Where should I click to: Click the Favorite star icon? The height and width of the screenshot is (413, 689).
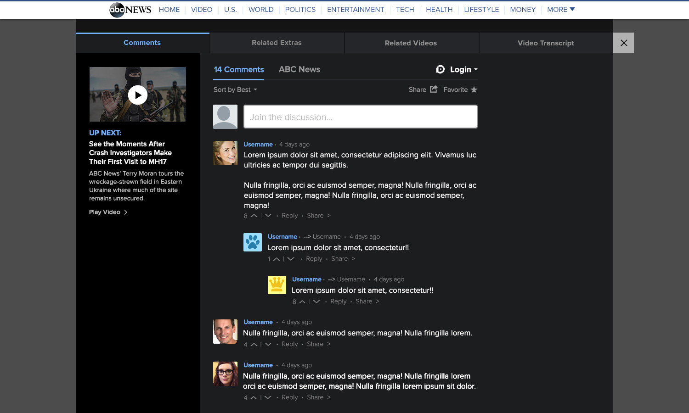pyautogui.click(x=474, y=90)
